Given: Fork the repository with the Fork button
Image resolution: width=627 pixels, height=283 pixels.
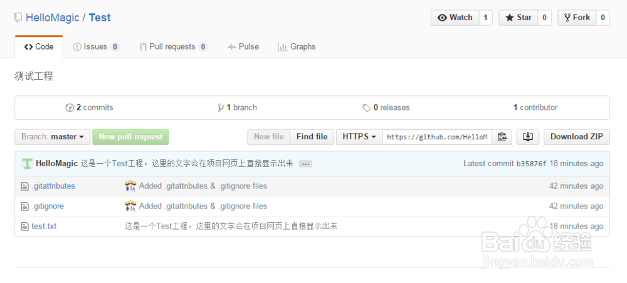Looking at the screenshot, I should click(577, 18).
